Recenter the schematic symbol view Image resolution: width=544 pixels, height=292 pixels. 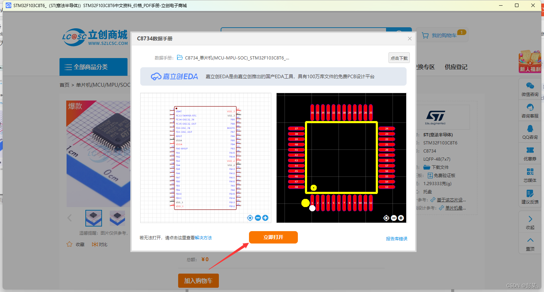[250, 218]
